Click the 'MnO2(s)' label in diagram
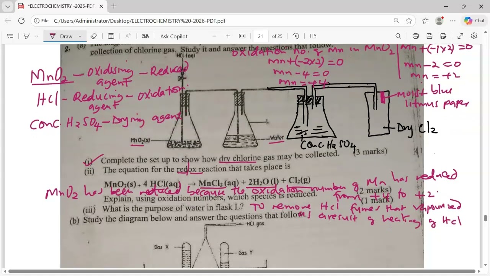Screen dimensions: 490x276 140,141
